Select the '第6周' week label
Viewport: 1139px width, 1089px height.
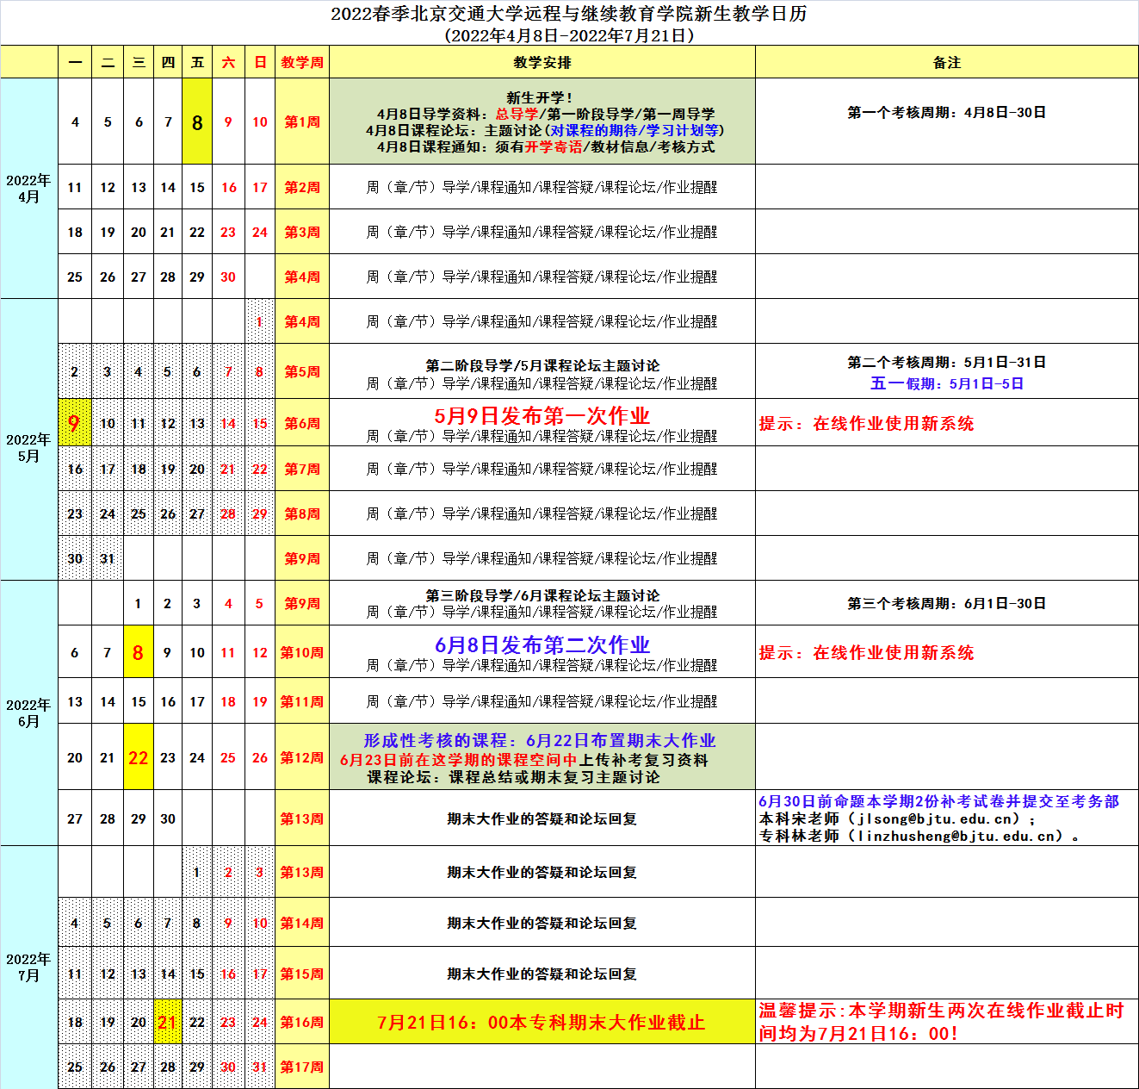click(302, 423)
